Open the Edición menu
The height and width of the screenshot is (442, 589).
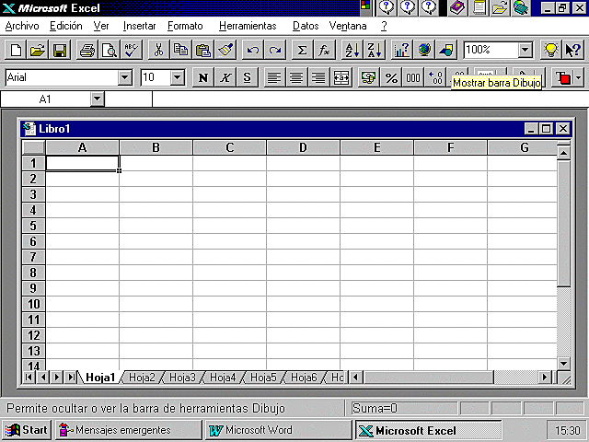coord(66,26)
